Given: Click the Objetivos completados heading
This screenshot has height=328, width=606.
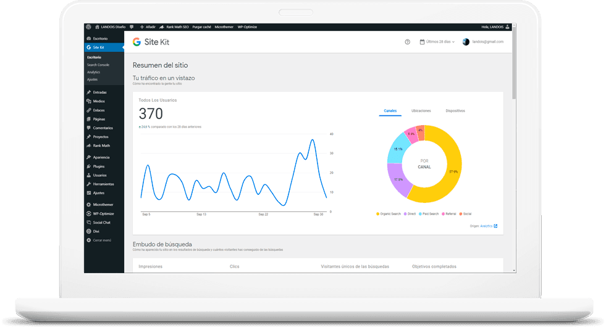Looking at the screenshot, I should point(434,266).
